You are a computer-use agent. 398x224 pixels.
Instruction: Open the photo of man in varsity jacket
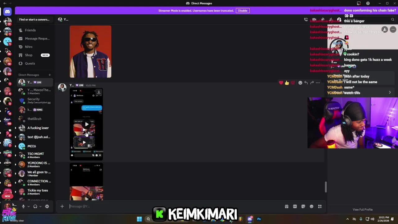(x=90, y=52)
